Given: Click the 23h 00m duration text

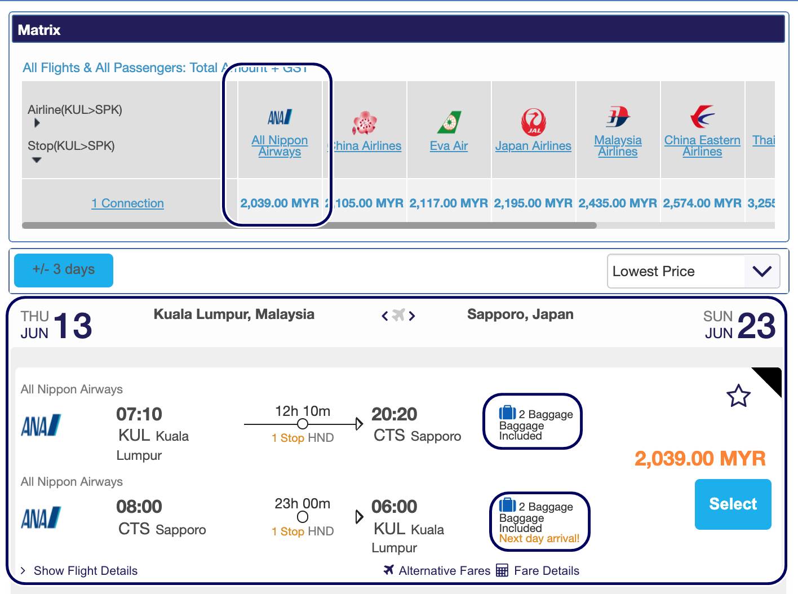Looking at the screenshot, I should pyautogui.click(x=303, y=503).
